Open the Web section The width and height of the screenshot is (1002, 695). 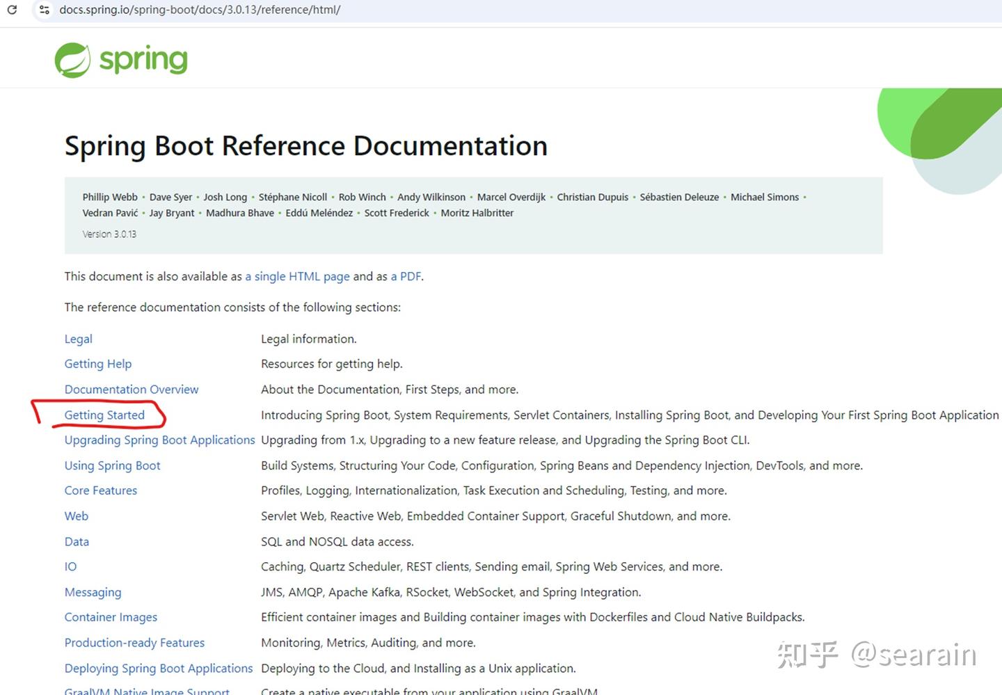click(76, 516)
